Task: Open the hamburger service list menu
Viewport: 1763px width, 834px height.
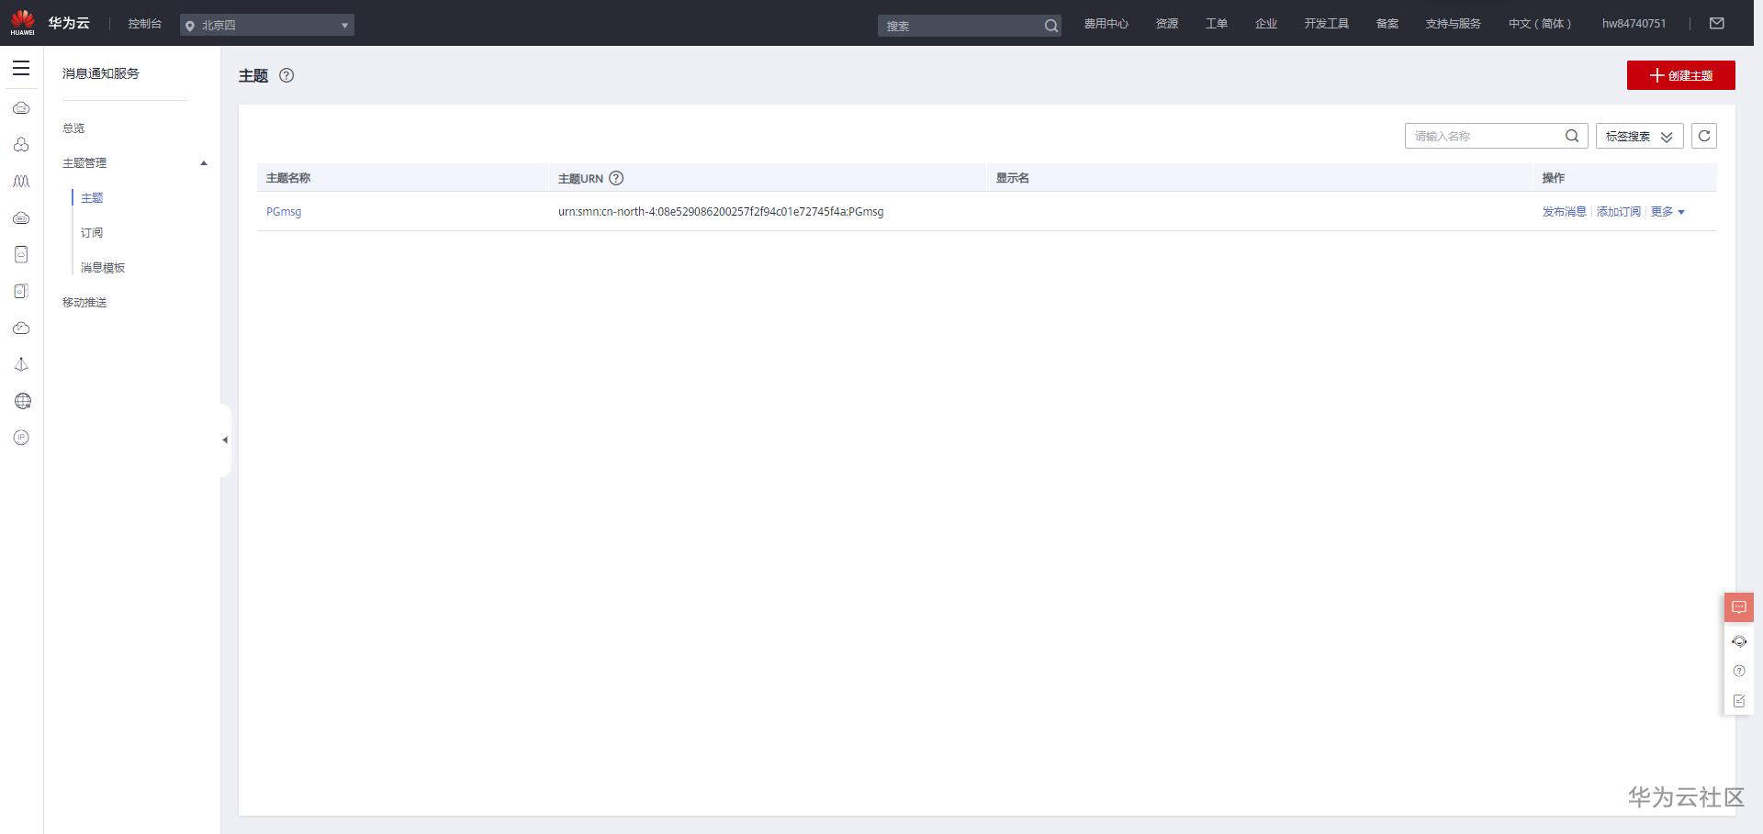Action: [21, 69]
